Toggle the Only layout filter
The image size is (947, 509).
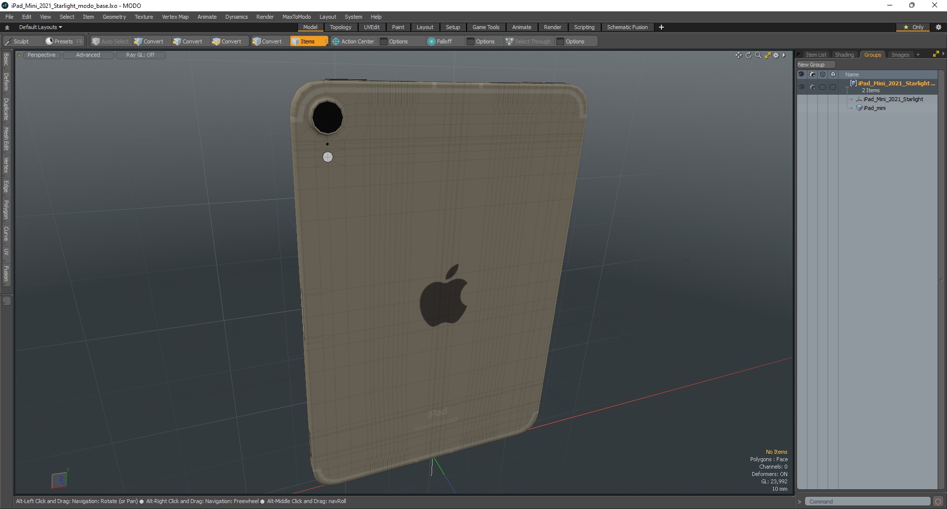pyautogui.click(x=913, y=27)
